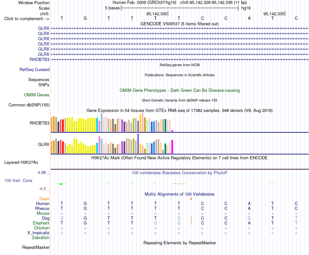The width and height of the screenshot is (309, 255).
Task: Click the Dog species label
Action: coord(46,218)
